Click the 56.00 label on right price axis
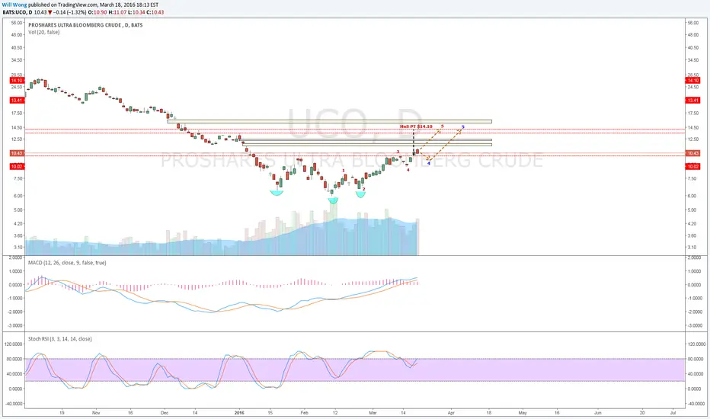Image resolution: width=710 pixels, height=419 pixels. 692,23
